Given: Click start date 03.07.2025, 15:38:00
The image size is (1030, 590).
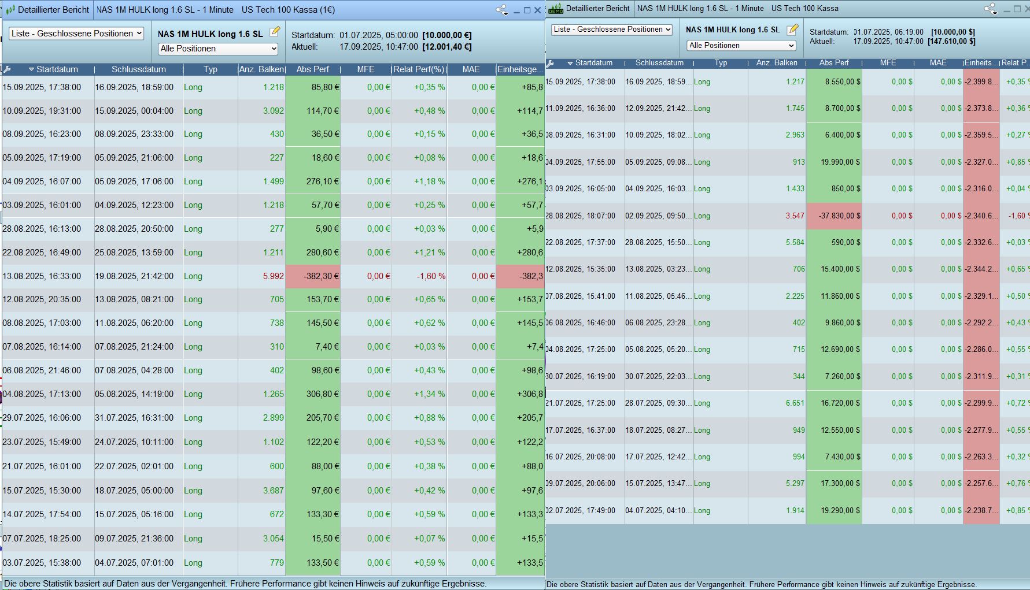Looking at the screenshot, I should pyautogui.click(x=42, y=563).
